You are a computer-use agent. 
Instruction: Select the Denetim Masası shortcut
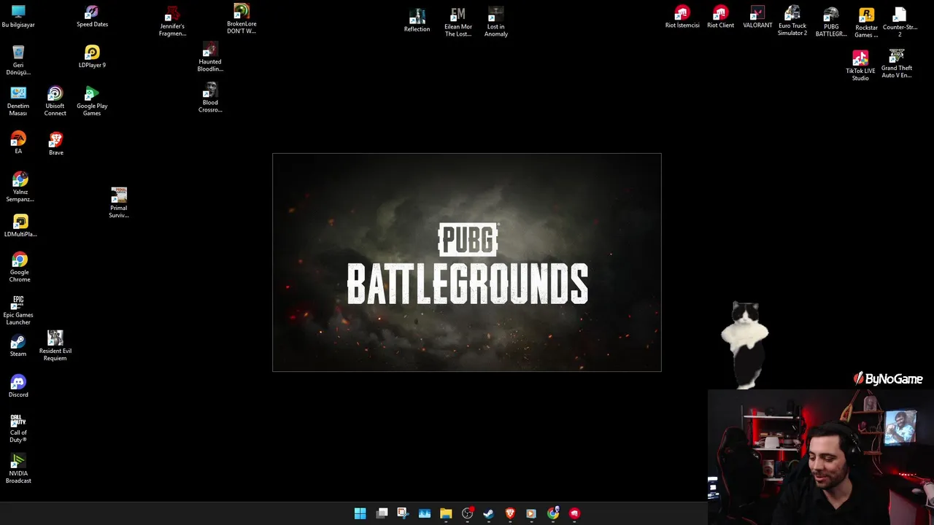pyautogui.click(x=18, y=101)
